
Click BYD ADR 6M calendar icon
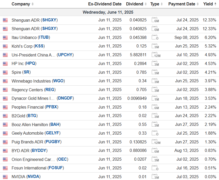point(155,151)
